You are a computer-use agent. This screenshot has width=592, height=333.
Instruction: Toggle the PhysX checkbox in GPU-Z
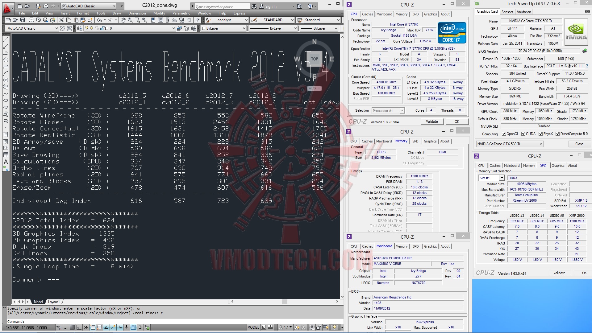(540, 134)
